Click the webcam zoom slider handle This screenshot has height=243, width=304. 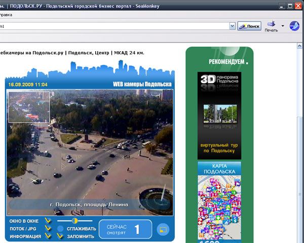[74, 221]
